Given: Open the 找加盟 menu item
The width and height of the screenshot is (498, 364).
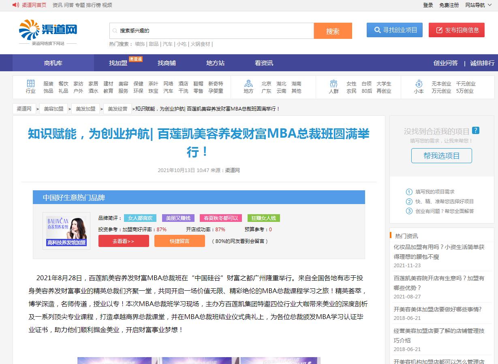Looking at the screenshot, I should pos(118,63).
